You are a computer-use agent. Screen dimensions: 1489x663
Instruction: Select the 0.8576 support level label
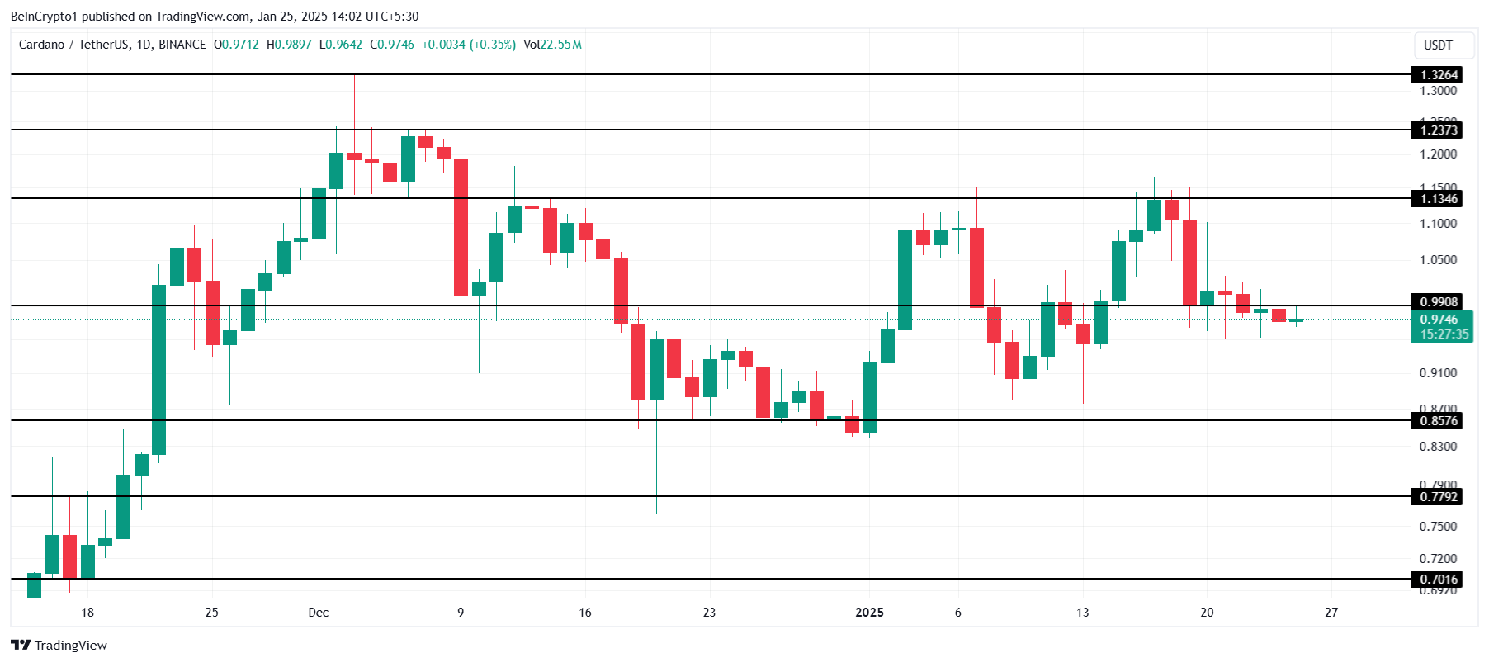pos(1437,421)
